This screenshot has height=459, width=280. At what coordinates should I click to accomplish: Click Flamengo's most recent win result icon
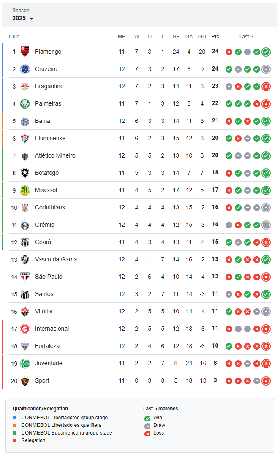click(x=266, y=52)
